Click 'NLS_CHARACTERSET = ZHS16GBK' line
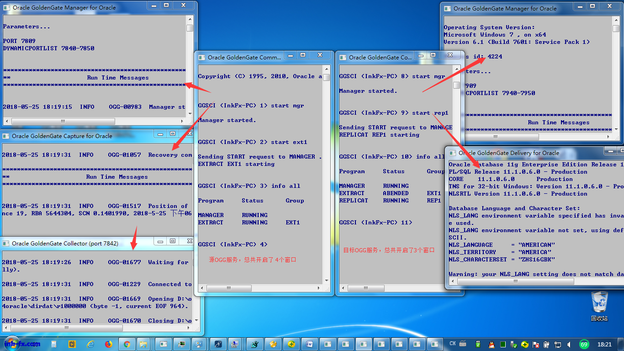Image resolution: width=624 pixels, height=351 pixels. 502,260
